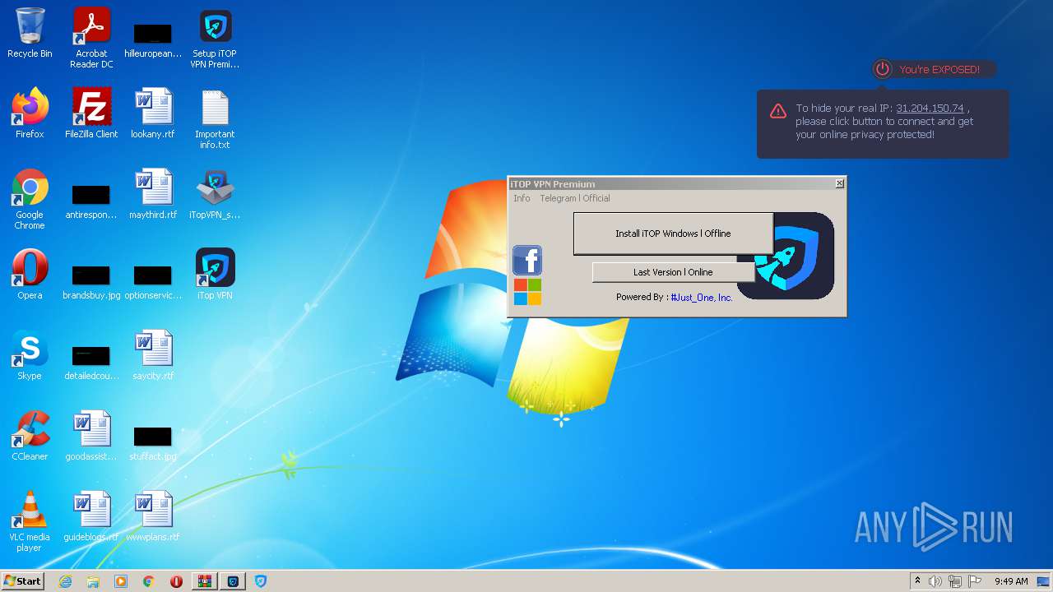The width and height of the screenshot is (1053, 592).
Task: Select goodassist document icon
Action: [x=91, y=436]
